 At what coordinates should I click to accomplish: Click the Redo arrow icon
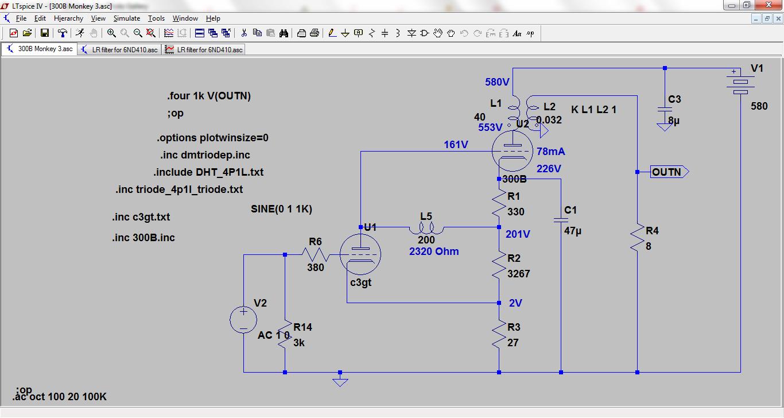pos(478,33)
